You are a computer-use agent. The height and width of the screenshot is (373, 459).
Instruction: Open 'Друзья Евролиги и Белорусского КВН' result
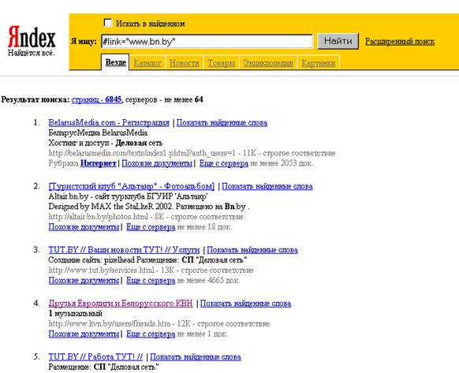[x=121, y=304]
